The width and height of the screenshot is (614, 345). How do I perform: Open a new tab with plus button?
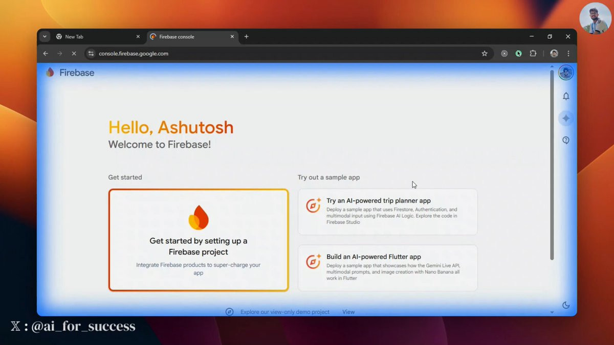coord(246,36)
